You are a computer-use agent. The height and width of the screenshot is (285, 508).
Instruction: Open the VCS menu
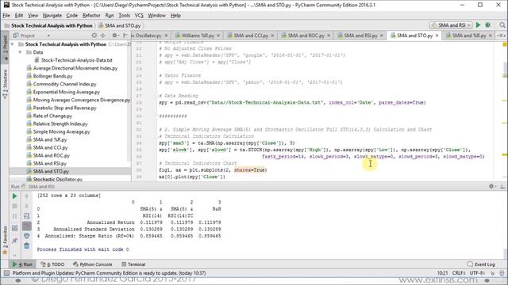click(x=139, y=15)
